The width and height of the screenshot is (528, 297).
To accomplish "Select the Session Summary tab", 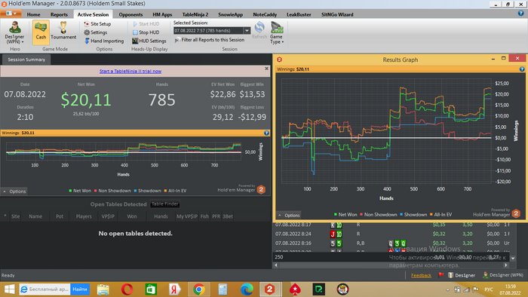I will click(26, 60).
